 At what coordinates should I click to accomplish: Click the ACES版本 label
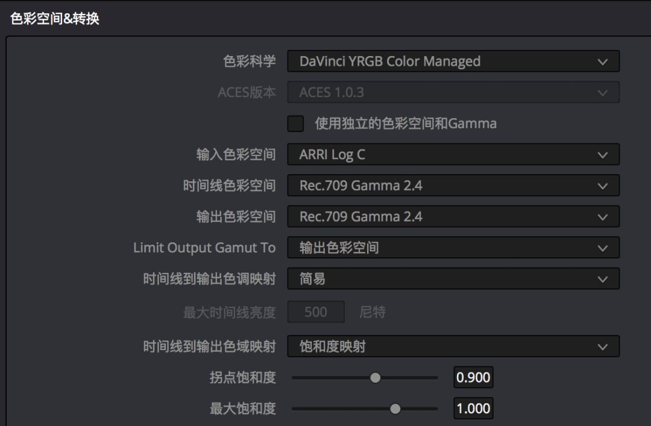tap(247, 92)
